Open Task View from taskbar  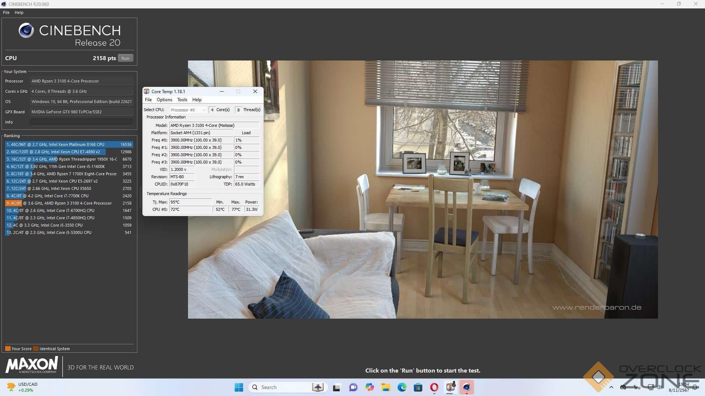coord(337,387)
